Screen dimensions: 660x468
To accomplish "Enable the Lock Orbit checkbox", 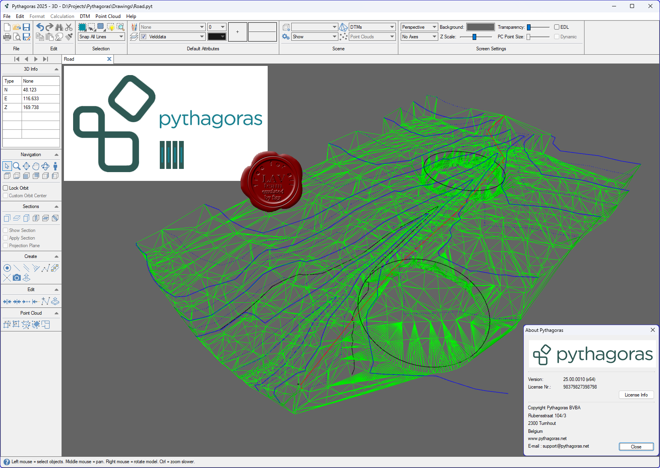I will pyautogui.click(x=6, y=188).
